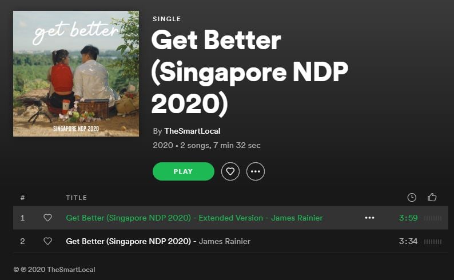The image size is (454, 280).
Task: Open James Rainier artist link on track 2
Action: click(x=224, y=241)
